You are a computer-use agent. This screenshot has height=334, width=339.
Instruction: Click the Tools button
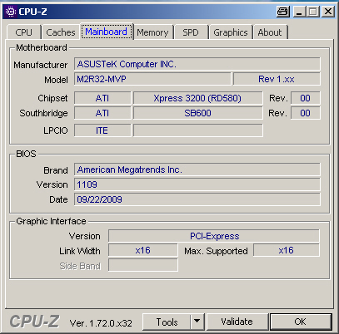click(167, 322)
